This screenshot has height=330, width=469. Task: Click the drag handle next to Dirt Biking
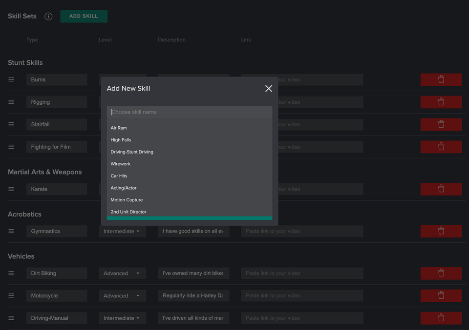[11, 273]
